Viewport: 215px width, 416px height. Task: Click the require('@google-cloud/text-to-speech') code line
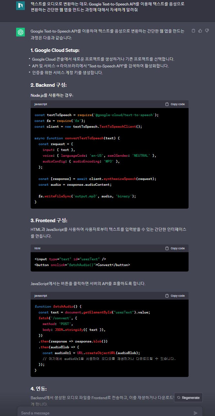click(x=97, y=115)
